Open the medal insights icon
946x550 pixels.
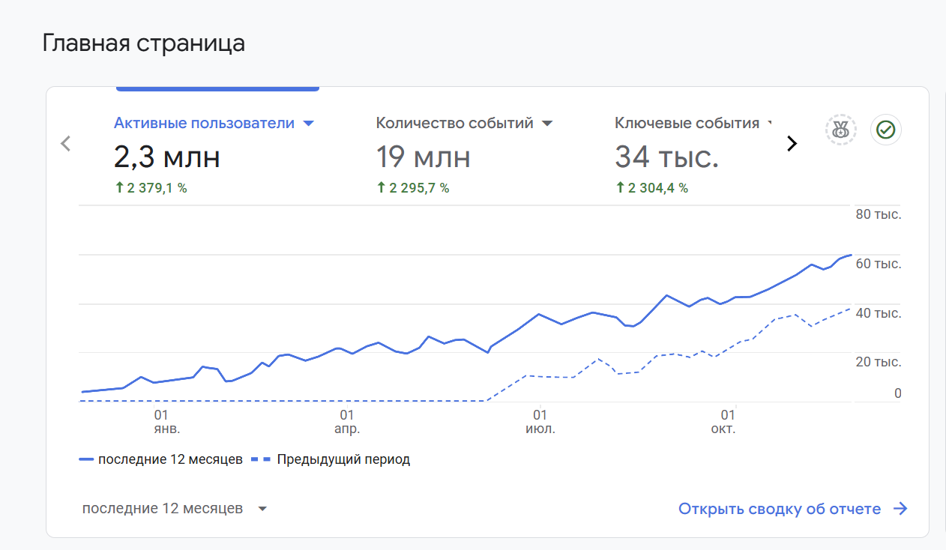[x=841, y=130]
